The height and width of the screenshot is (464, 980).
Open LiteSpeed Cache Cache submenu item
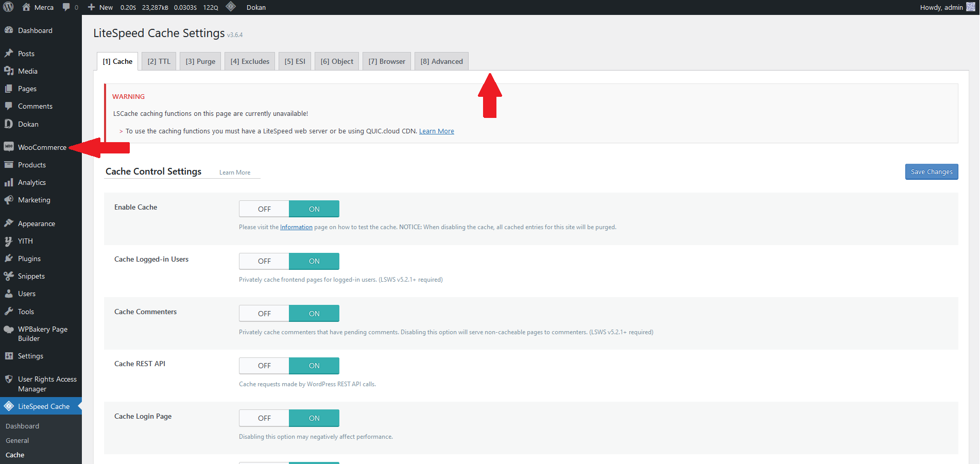[x=15, y=455]
